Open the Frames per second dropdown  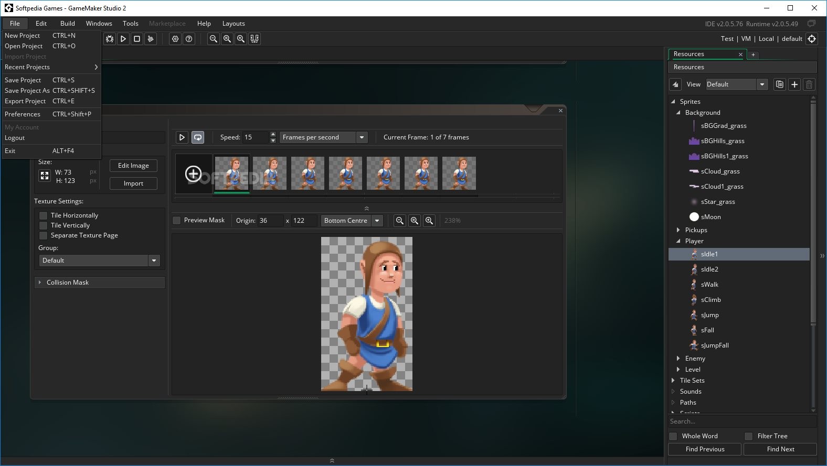[x=323, y=137]
